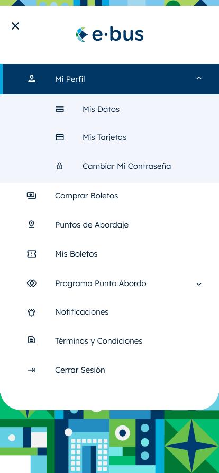
Task: Click the credit card icon for Mis Tarjetas
Action: click(60, 137)
